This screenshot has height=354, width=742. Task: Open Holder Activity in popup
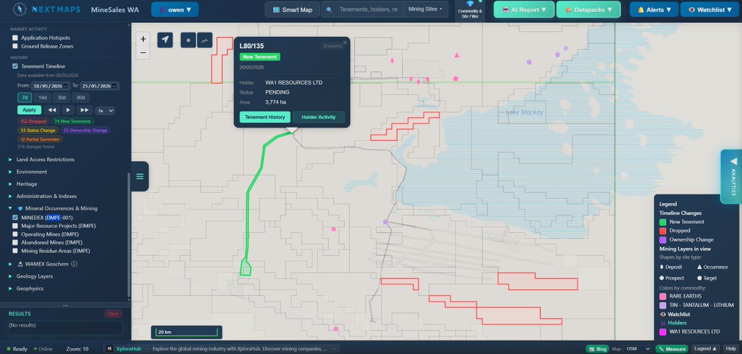[318, 117]
